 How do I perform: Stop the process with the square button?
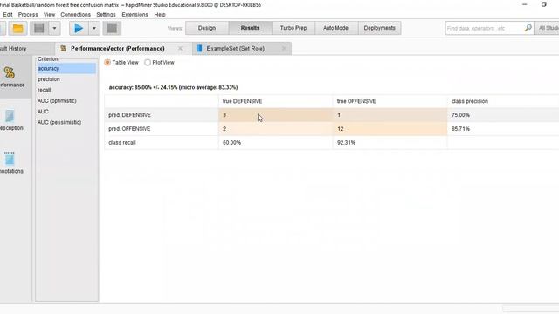coord(112,28)
